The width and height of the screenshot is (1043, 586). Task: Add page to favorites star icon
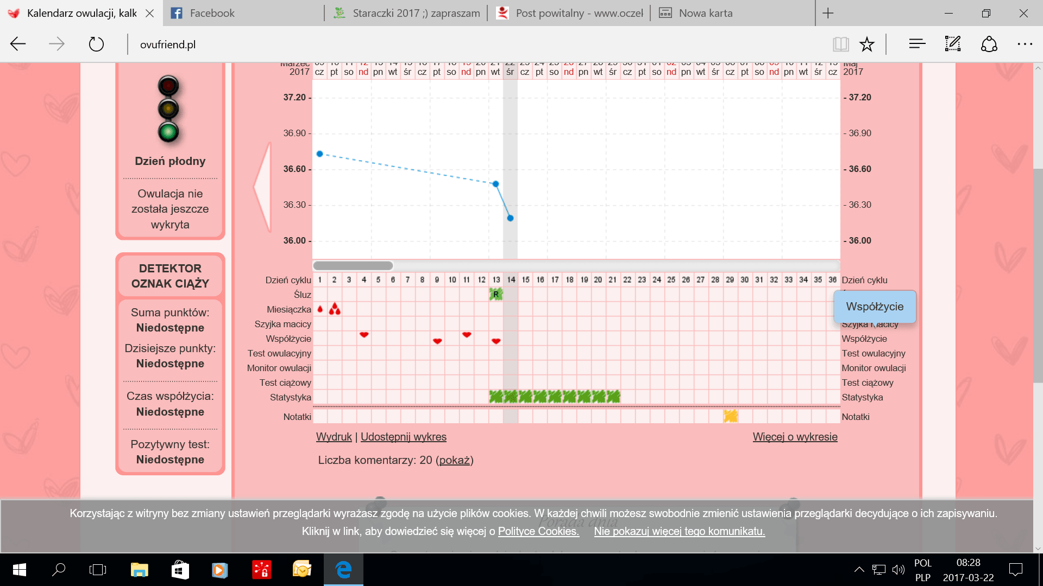click(x=867, y=44)
